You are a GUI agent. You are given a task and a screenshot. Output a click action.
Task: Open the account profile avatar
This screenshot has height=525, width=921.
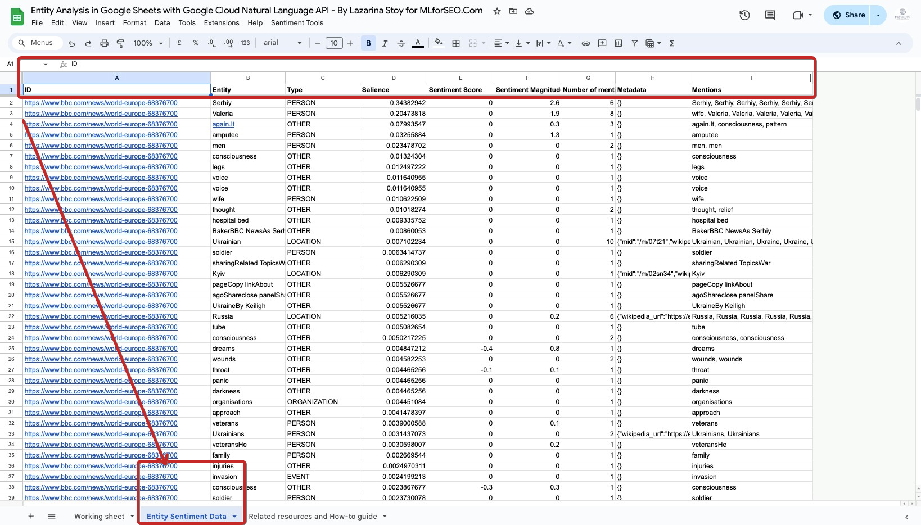(902, 15)
